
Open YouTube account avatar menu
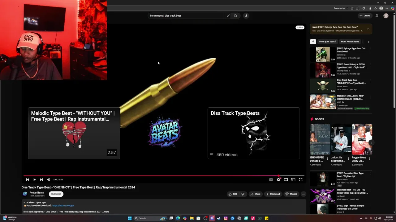click(386, 16)
